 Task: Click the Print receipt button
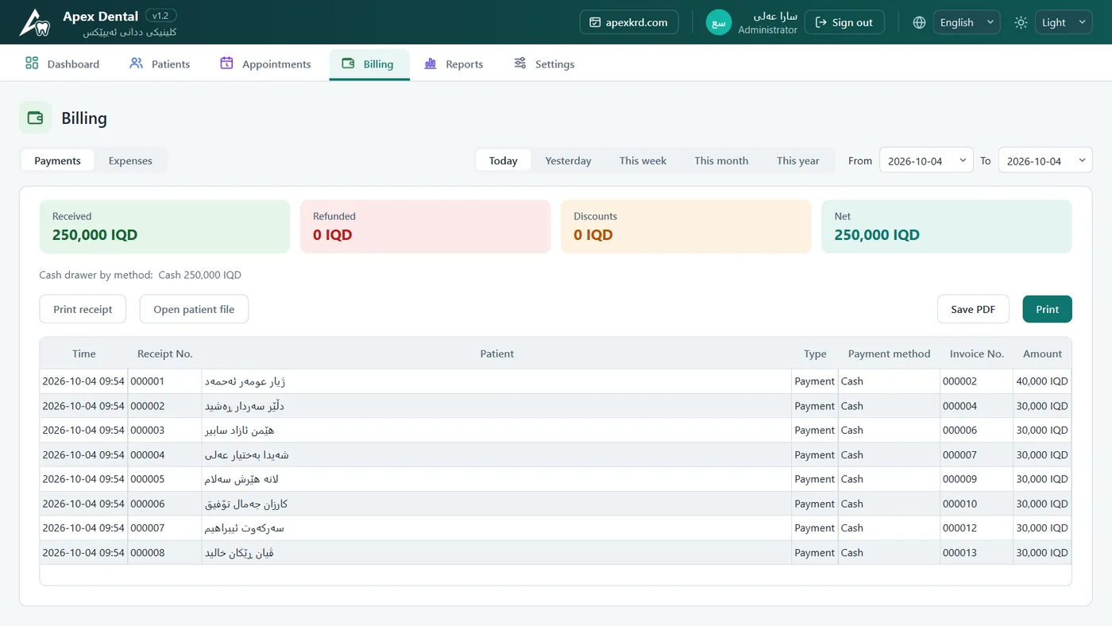pos(83,309)
